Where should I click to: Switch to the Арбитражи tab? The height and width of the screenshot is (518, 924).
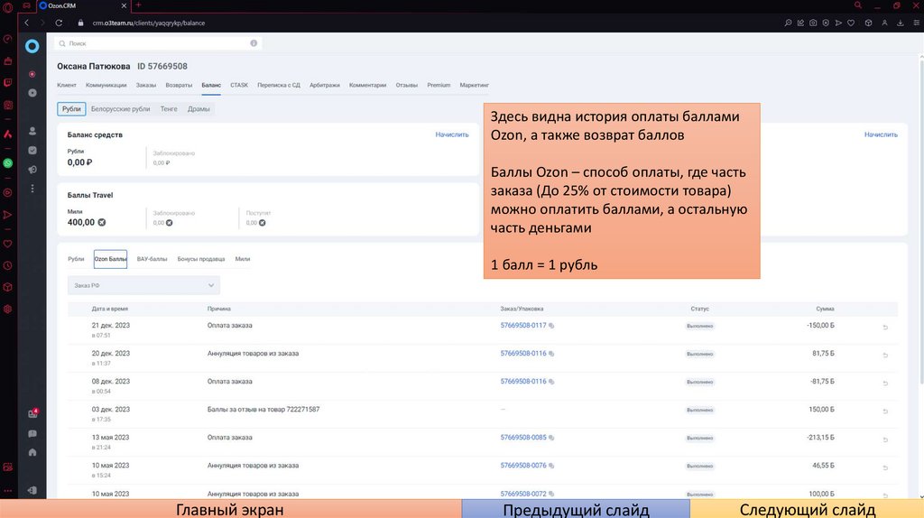[325, 85]
